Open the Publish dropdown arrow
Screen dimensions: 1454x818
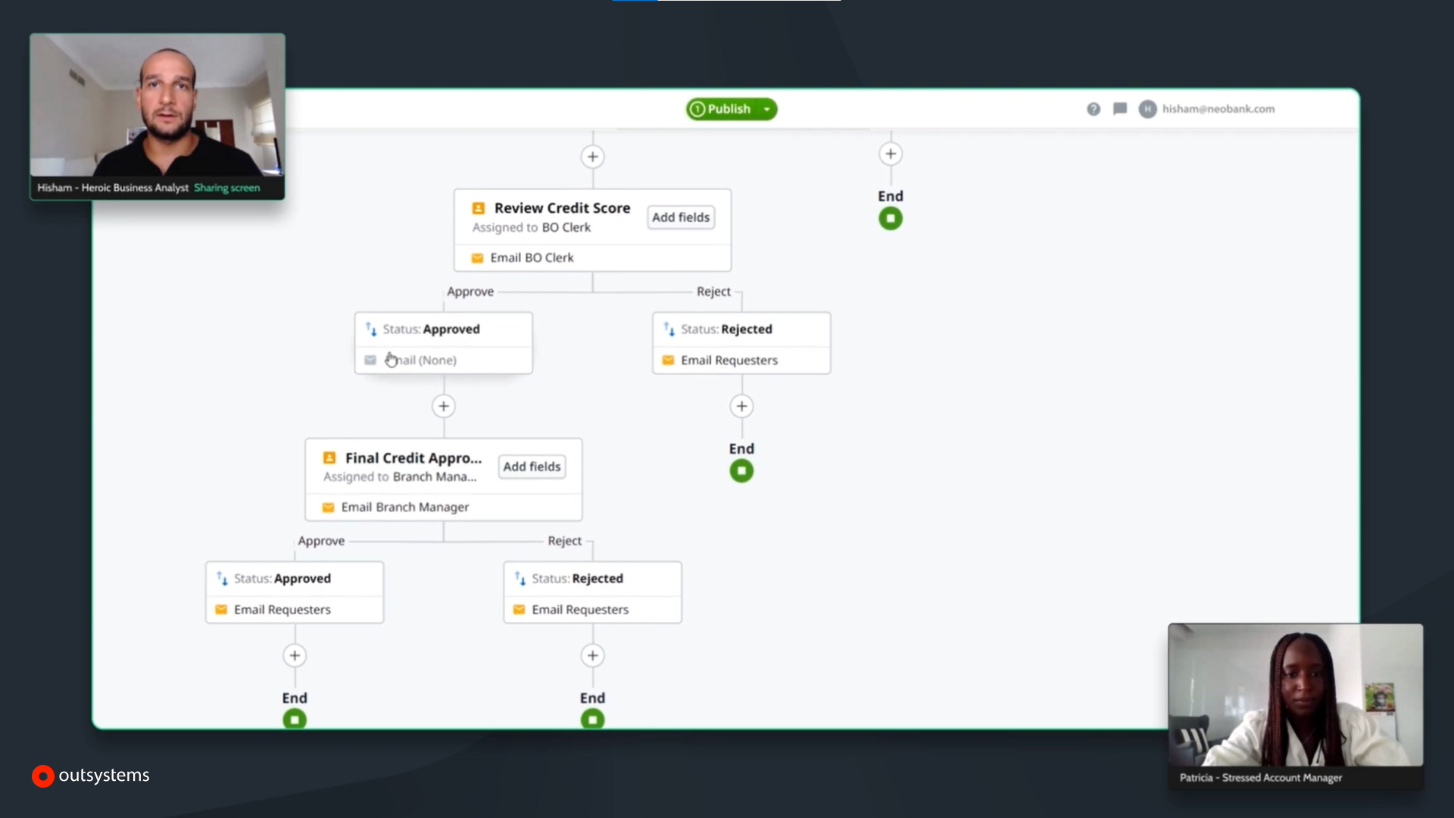[x=766, y=109]
